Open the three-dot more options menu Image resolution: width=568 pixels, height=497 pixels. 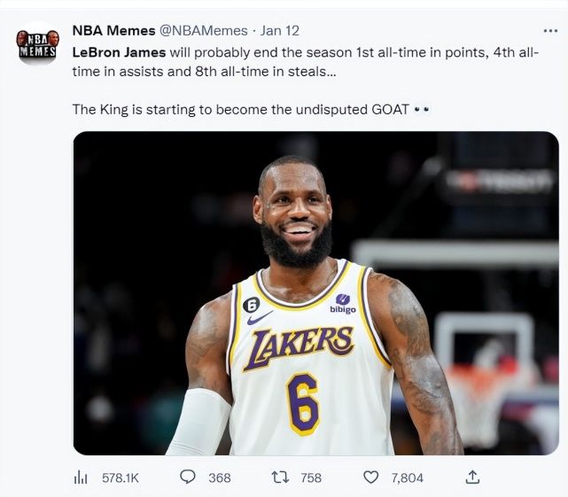click(x=549, y=30)
